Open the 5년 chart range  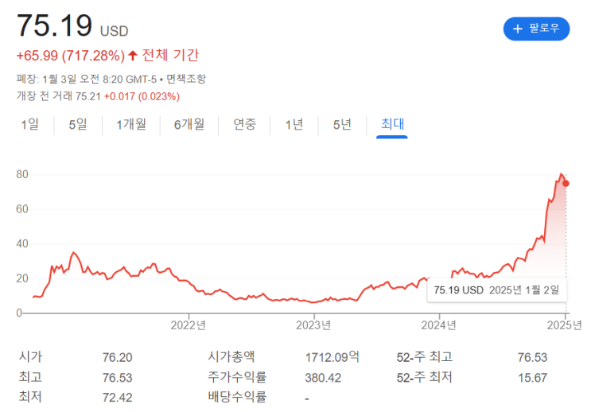coord(342,125)
